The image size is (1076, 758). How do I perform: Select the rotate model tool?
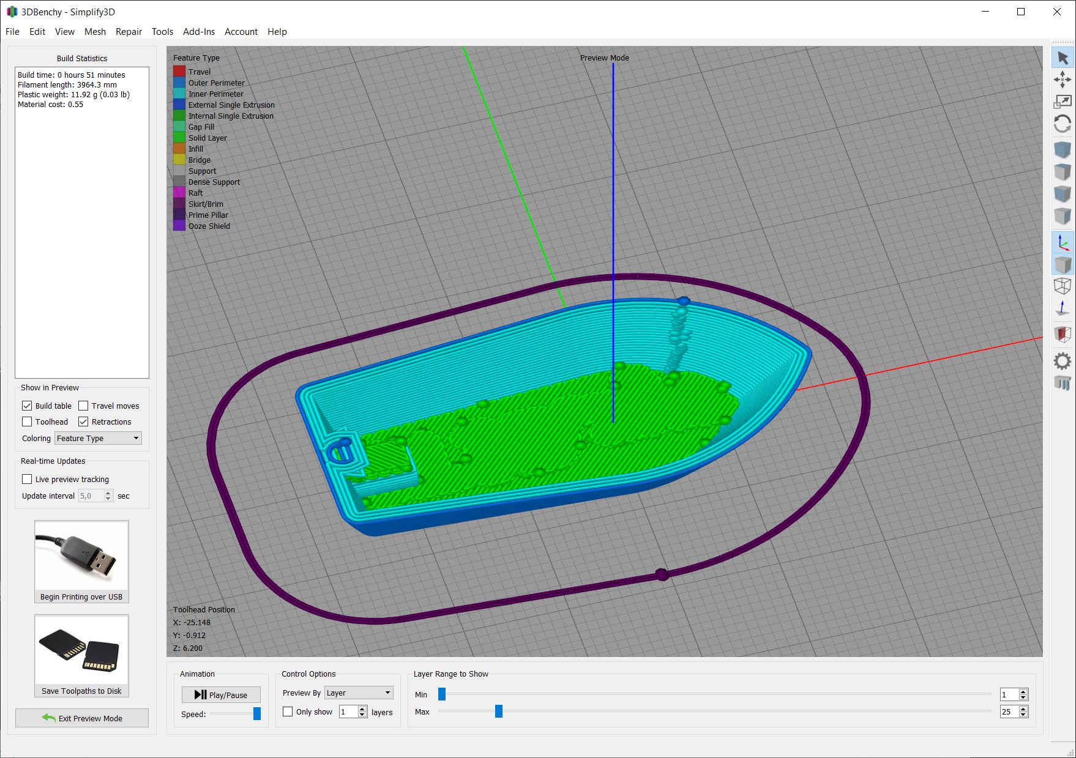point(1062,124)
